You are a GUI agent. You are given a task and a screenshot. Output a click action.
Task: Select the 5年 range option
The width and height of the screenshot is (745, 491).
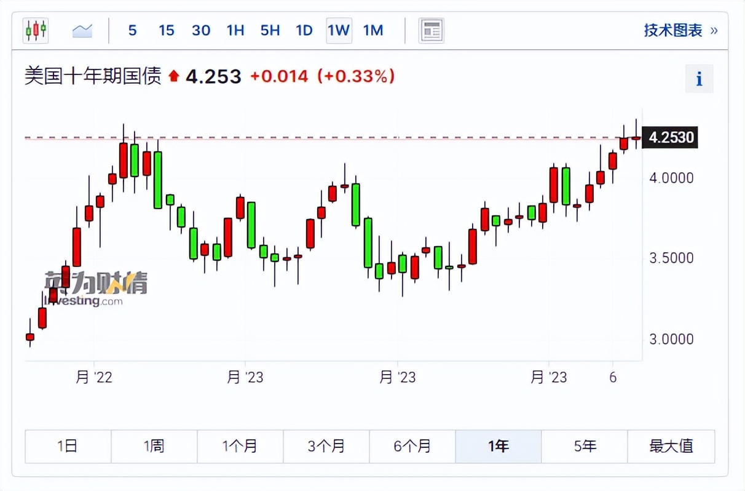pos(585,447)
